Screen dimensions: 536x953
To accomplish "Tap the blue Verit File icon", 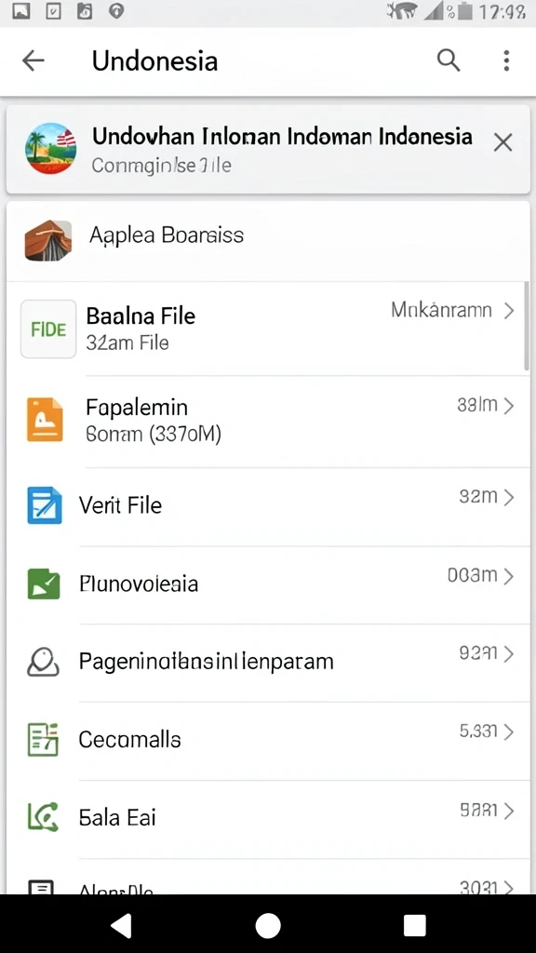I will pyautogui.click(x=45, y=505).
